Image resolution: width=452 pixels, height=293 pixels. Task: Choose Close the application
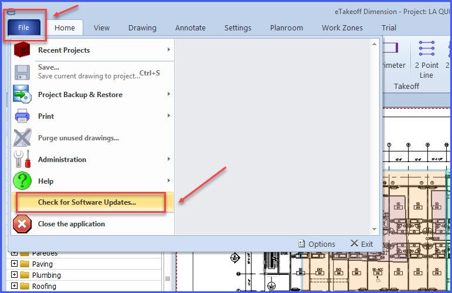[x=93, y=224]
